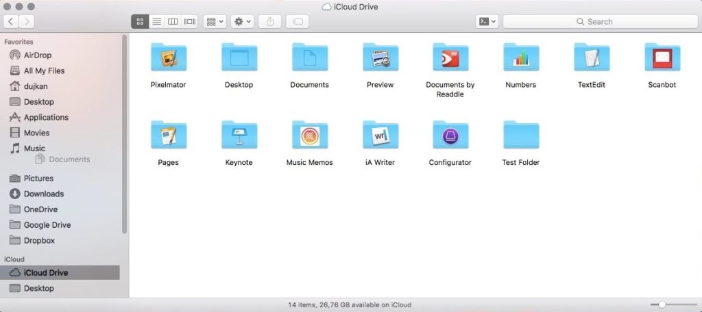Switch to Cover Flow view
702x312 pixels.
pos(190,21)
